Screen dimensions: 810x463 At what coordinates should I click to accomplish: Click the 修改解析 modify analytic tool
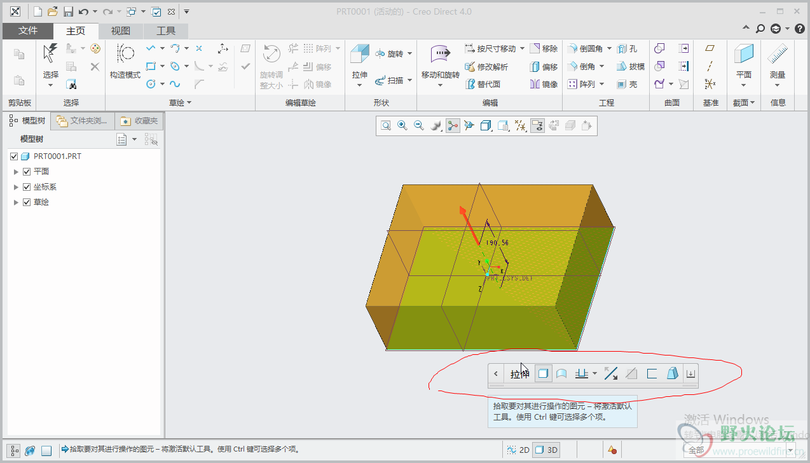click(486, 67)
